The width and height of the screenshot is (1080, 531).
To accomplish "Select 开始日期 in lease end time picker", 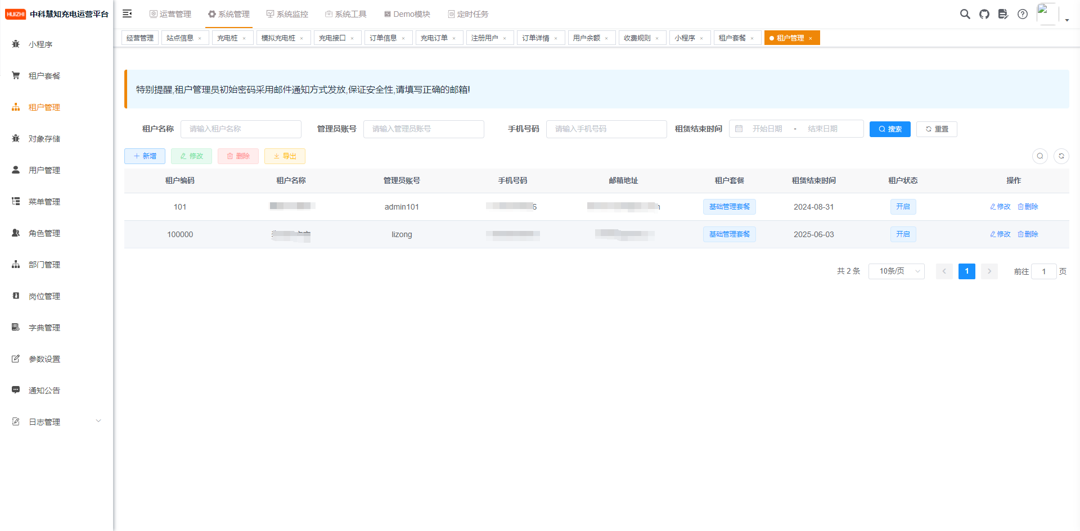I will [767, 129].
